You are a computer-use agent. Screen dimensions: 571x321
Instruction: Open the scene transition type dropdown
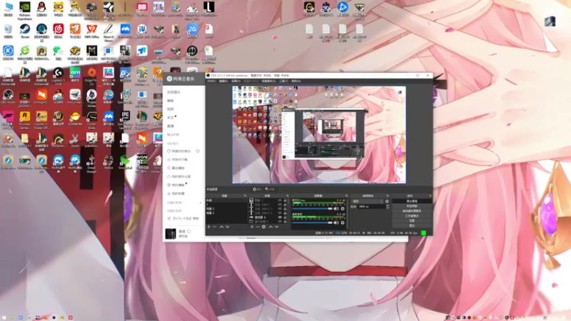tap(368, 201)
